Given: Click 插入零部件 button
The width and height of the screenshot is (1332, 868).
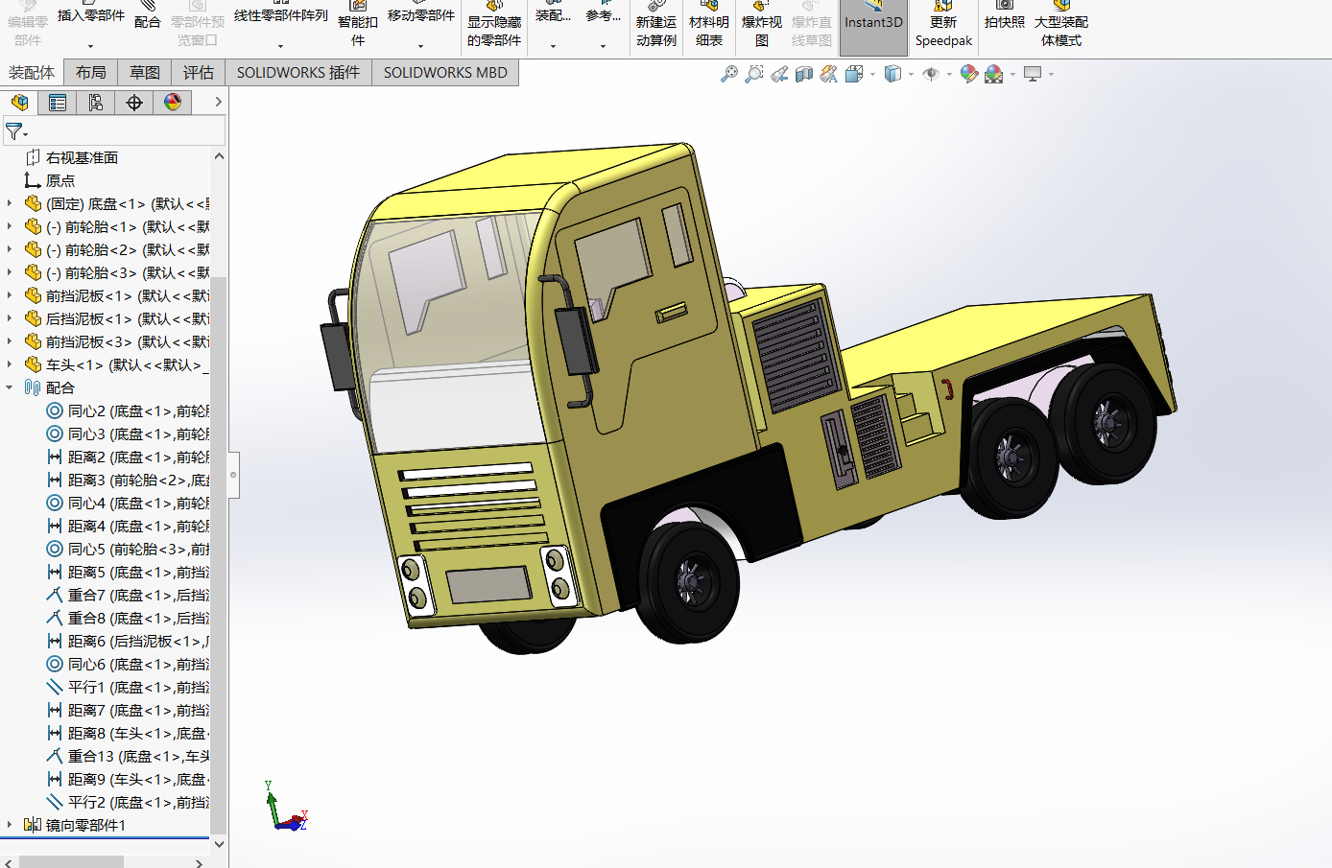Looking at the screenshot, I should 91,15.
